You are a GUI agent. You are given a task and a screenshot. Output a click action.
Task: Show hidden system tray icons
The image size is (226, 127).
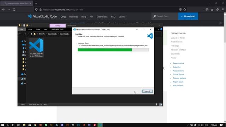[188, 125]
